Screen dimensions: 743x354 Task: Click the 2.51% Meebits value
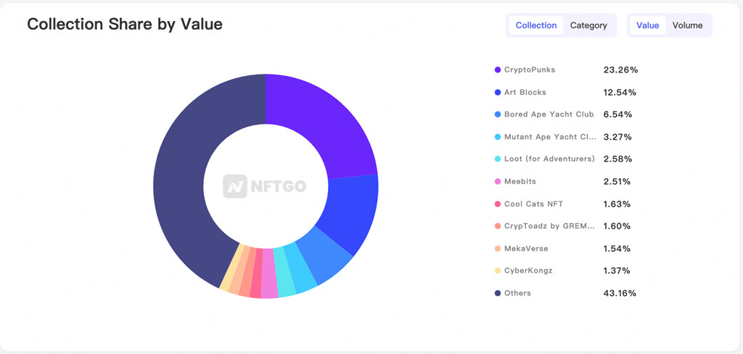(617, 182)
